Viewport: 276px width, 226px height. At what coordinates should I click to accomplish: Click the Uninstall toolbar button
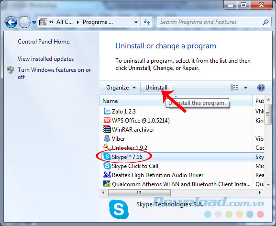[x=156, y=88]
